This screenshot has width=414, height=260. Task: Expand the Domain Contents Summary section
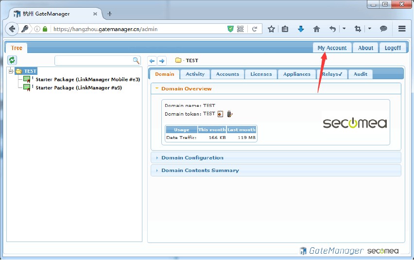pyautogui.click(x=200, y=171)
